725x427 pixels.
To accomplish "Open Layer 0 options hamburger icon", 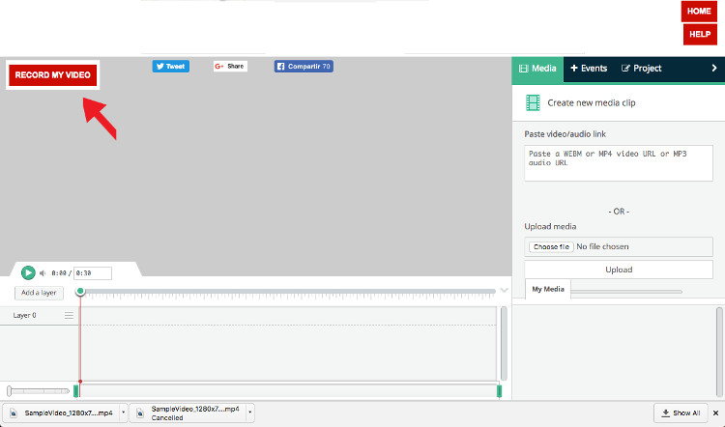I will [69, 316].
